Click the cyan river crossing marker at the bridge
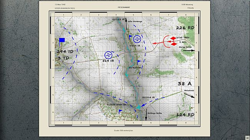The height and width of the screenshot is (140, 250). [138, 107]
